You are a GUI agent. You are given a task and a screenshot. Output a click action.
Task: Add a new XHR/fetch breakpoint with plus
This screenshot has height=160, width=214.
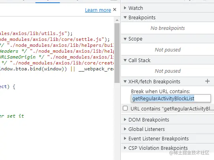pos(207,81)
